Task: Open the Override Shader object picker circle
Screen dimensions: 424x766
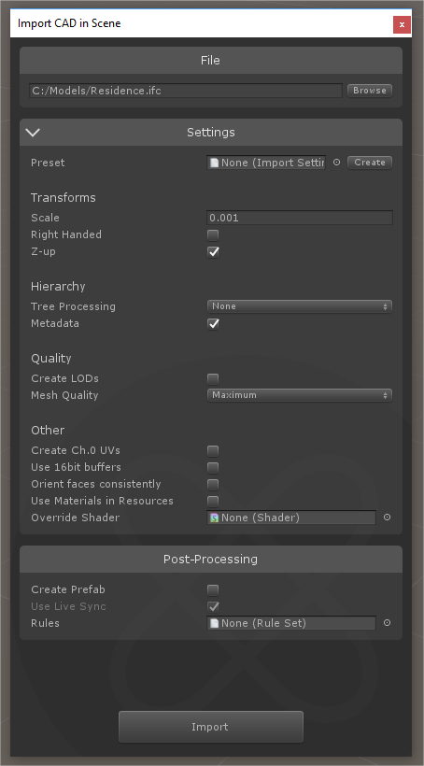Action: coord(387,517)
